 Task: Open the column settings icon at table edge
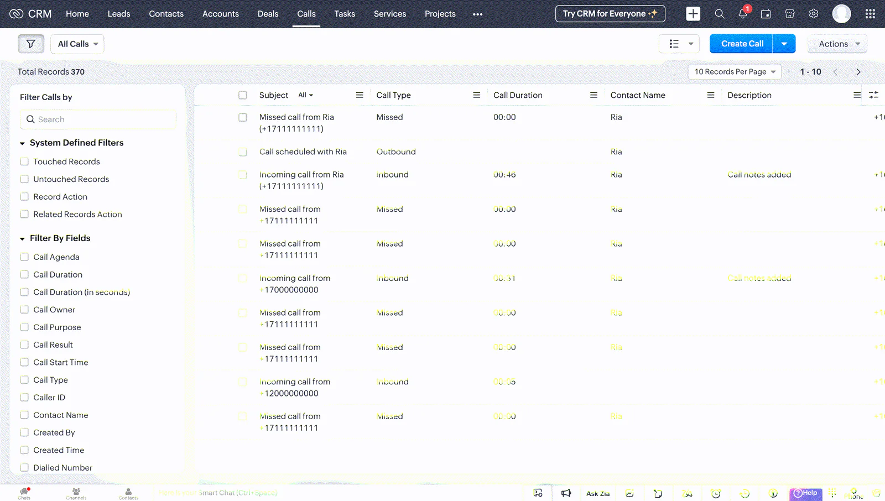(x=874, y=95)
